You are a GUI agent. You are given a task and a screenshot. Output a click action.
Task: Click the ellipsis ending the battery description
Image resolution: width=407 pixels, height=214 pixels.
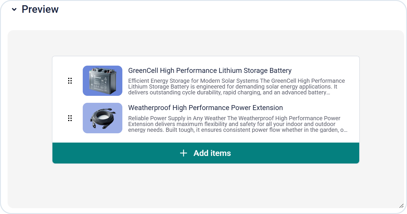(x=328, y=93)
